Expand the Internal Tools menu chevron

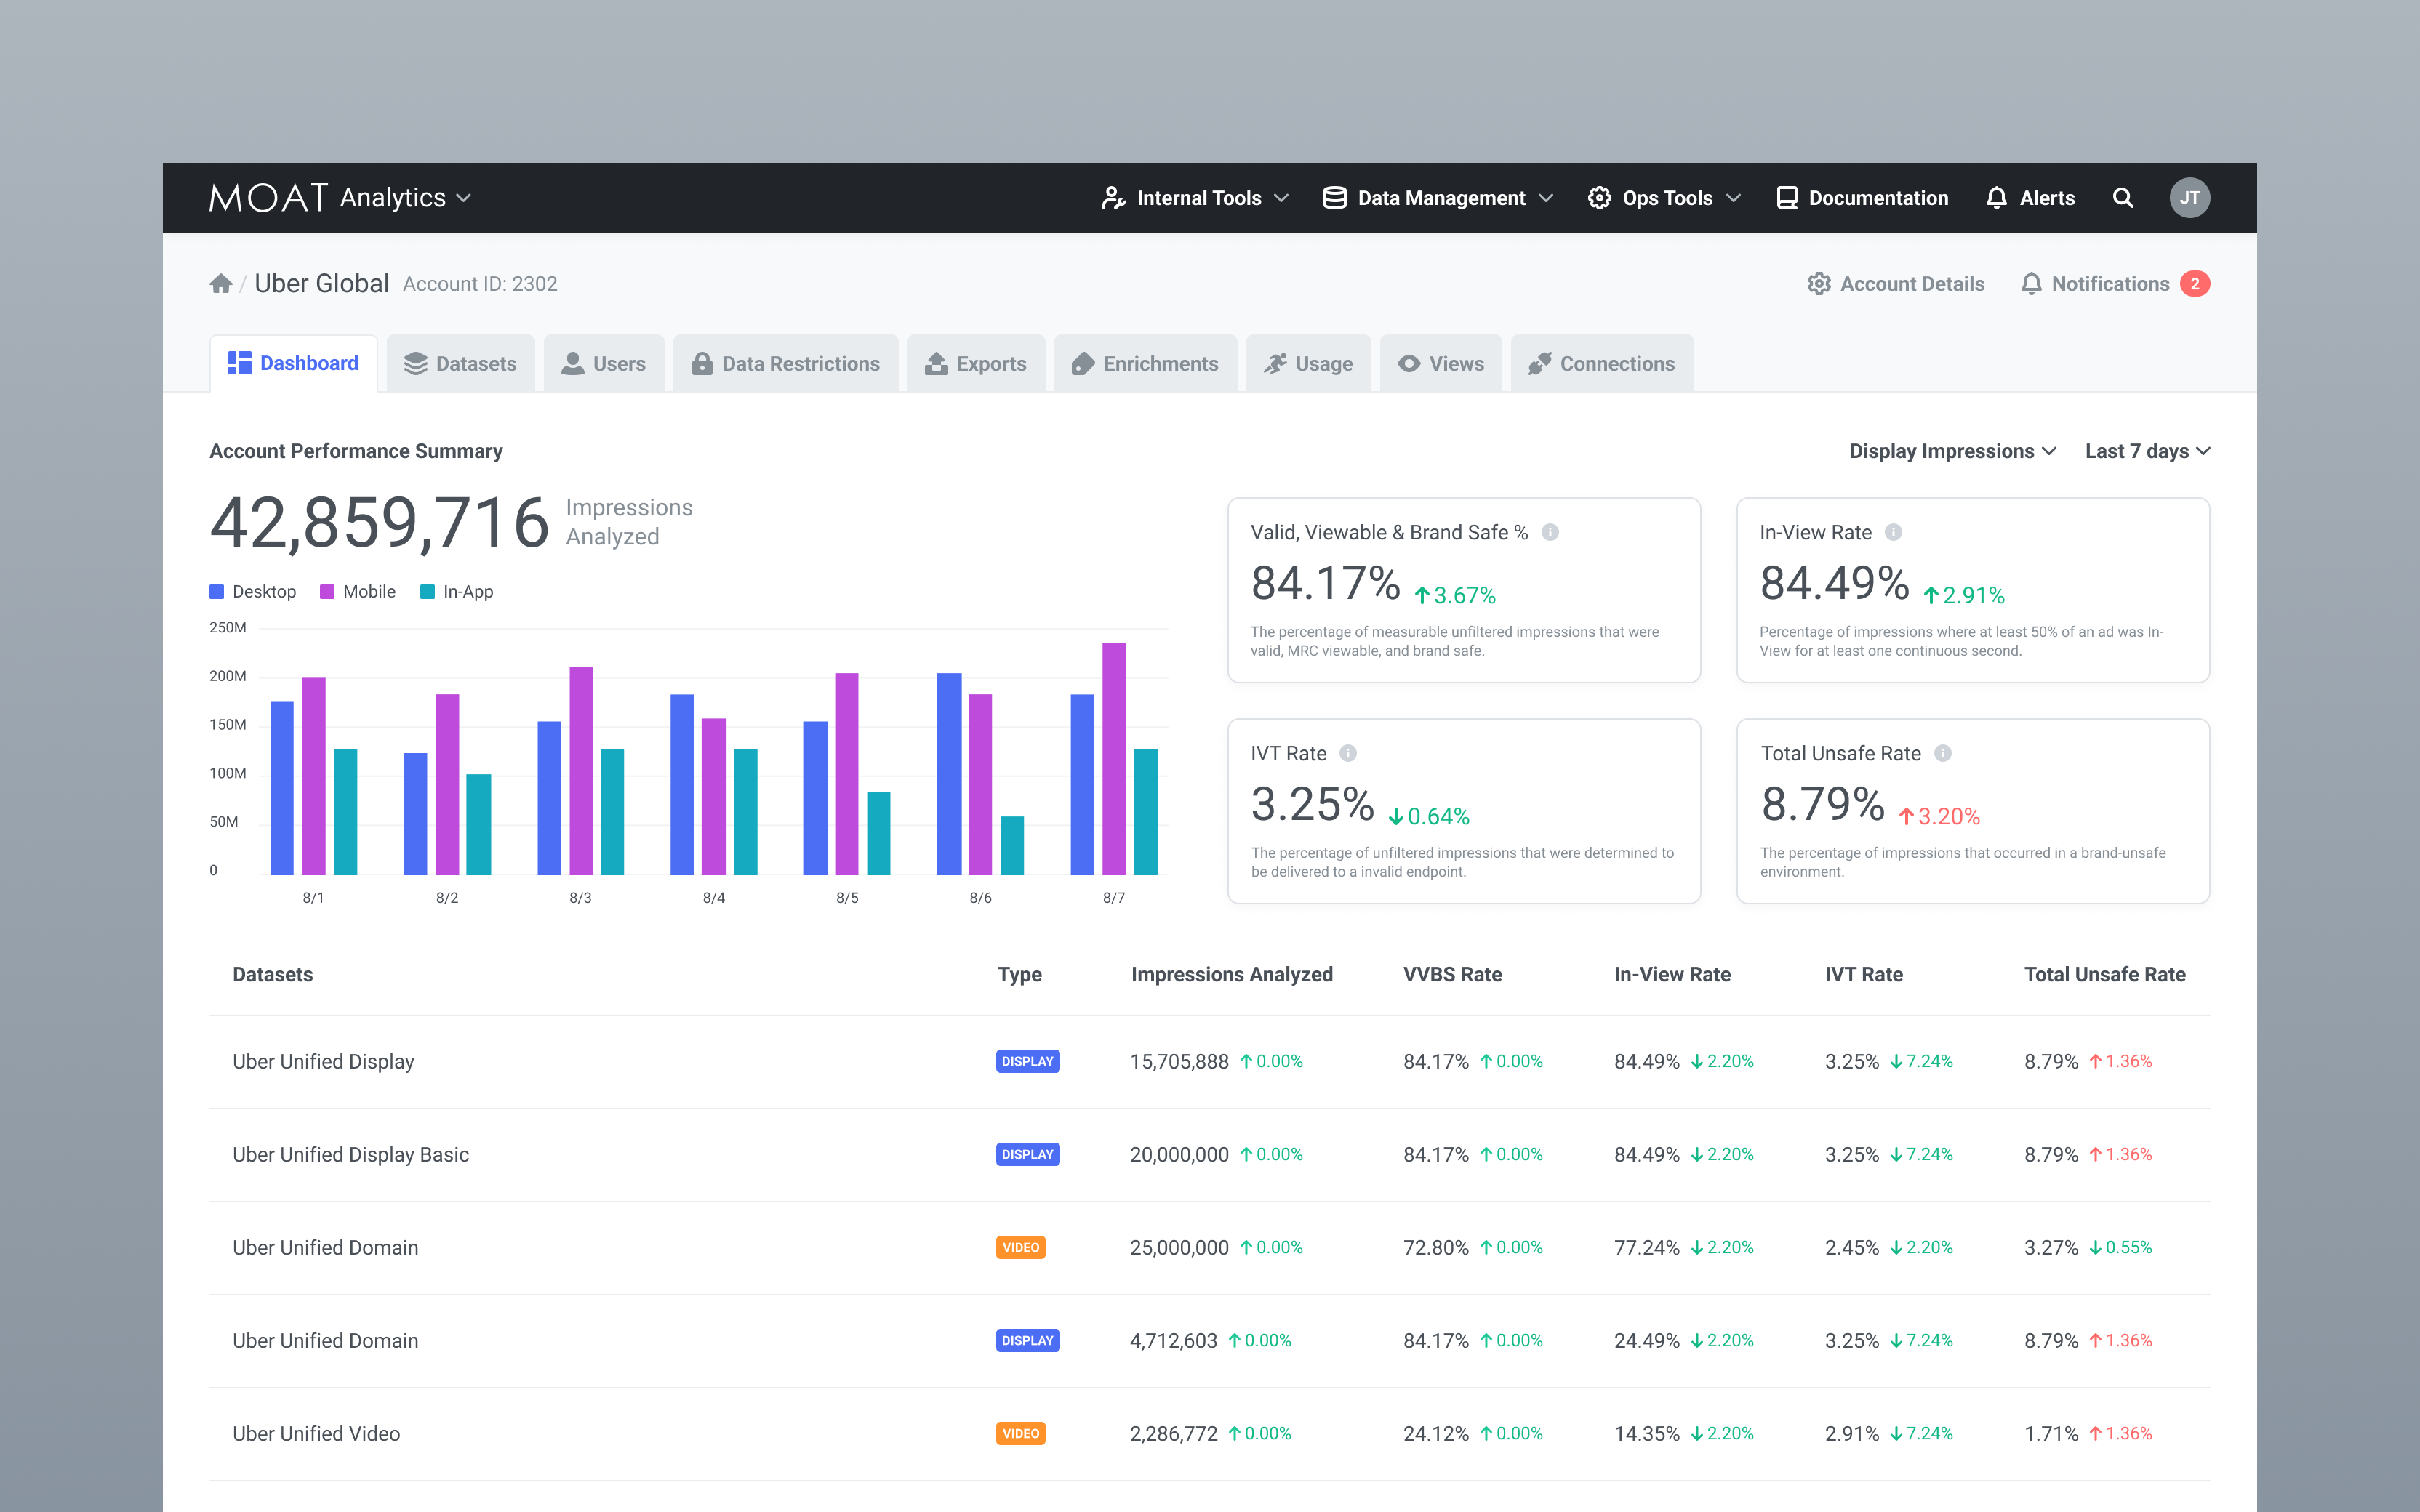pos(1281,198)
